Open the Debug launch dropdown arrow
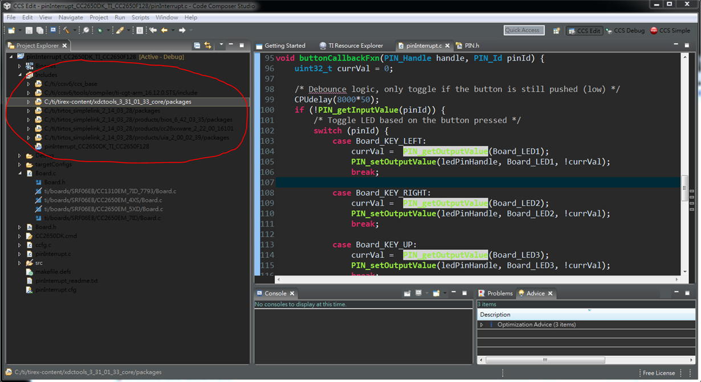 [x=108, y=30]
